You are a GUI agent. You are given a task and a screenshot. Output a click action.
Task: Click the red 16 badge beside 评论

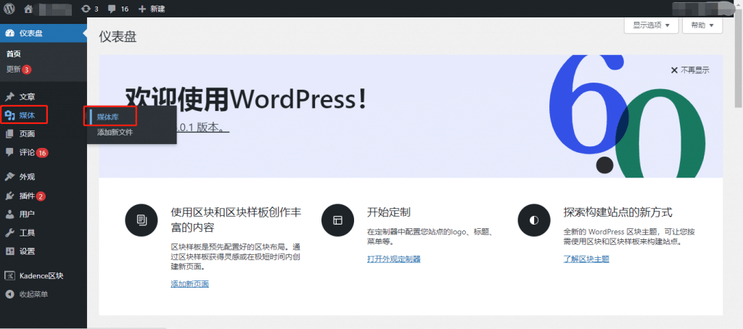pos(42,152)
